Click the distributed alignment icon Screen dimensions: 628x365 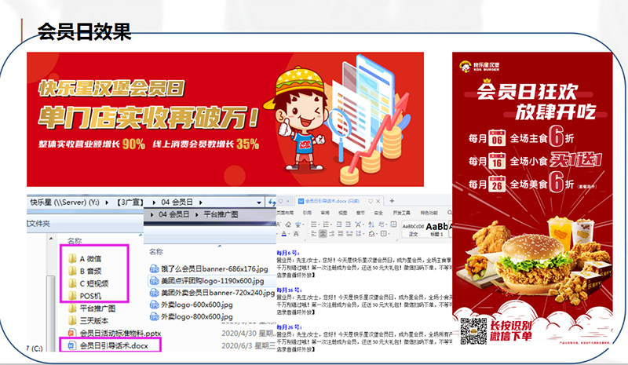pos(349,234)
